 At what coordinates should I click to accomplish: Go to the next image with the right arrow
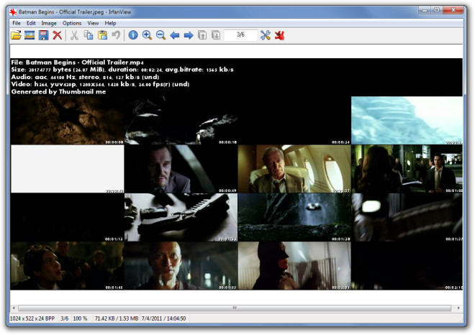click(x=189, y=35)
